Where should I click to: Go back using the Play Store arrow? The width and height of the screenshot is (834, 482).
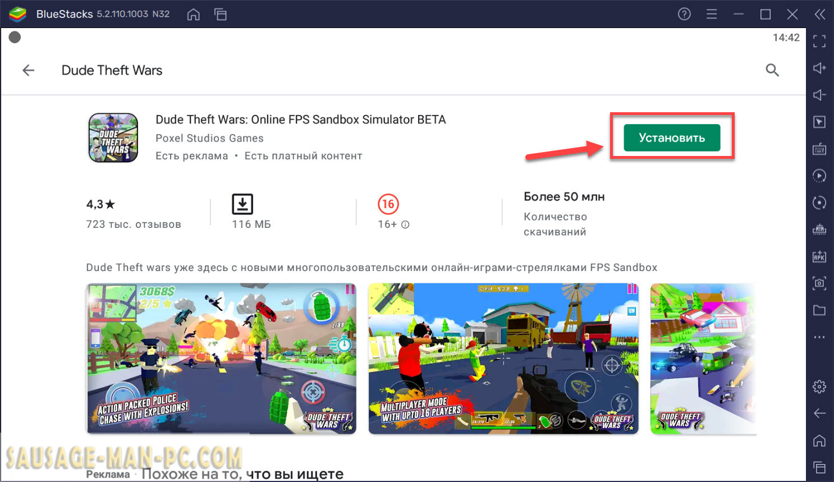[x=28, y=70]
